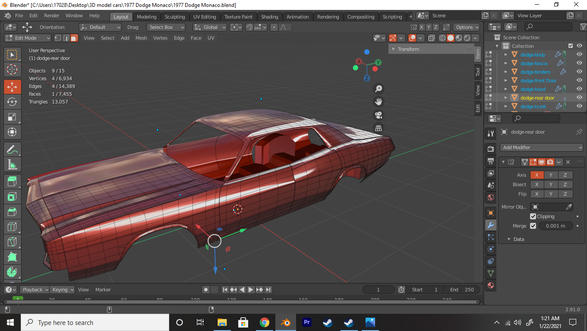The image size is (587, 331).
Task: Hide dodge-hood with its eye icon
Action: (579, 89)
